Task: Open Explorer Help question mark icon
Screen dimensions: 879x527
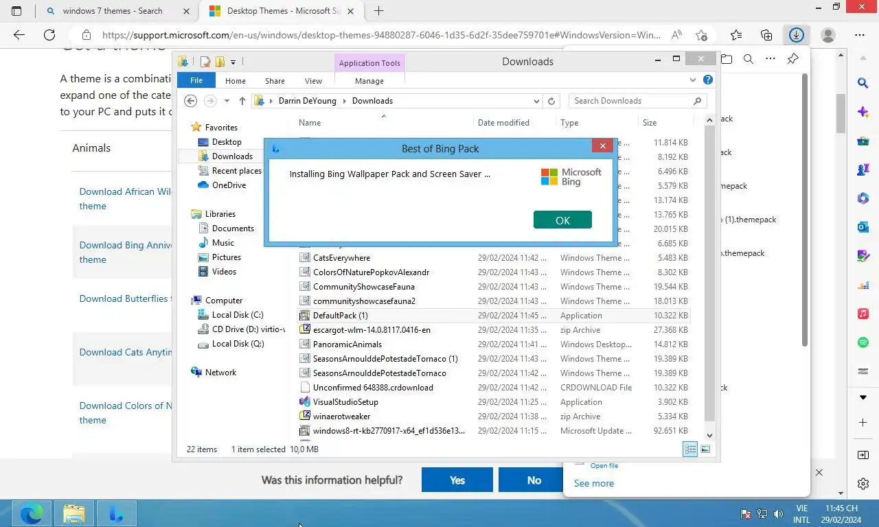Action: pos(708,80)
